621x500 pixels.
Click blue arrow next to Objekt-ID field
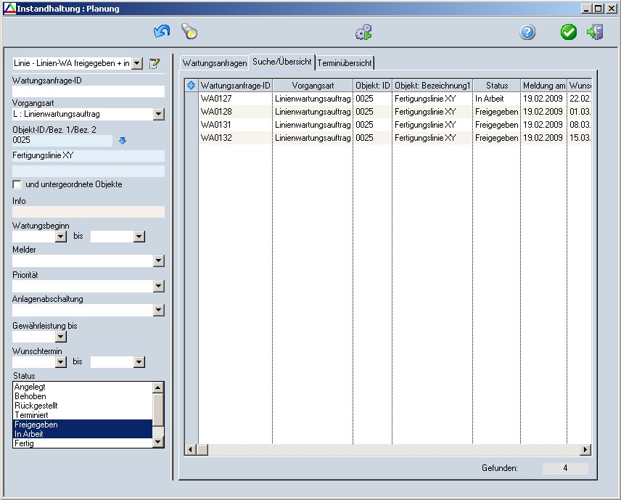[x=123, y=141]
